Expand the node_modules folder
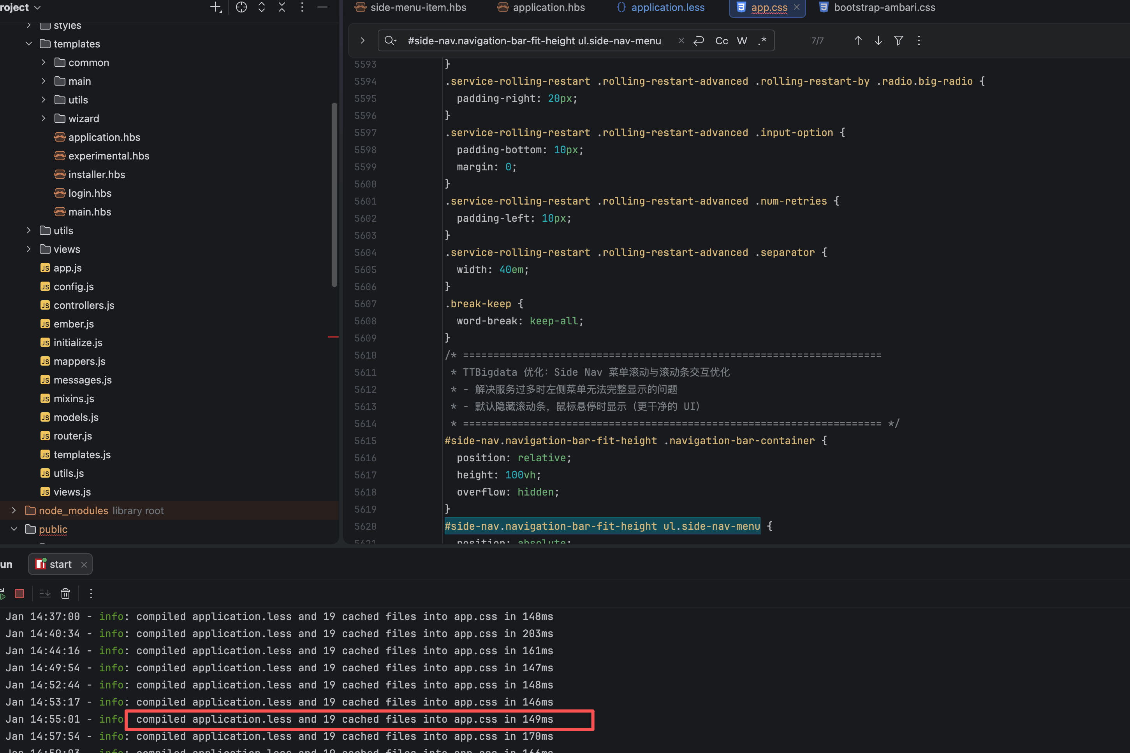The width and height of the screenshot is (1130, 753). click(14, 510)
